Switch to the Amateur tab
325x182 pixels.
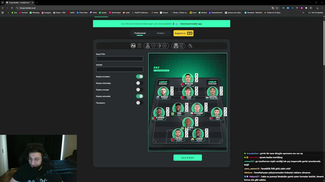[160, 33]
